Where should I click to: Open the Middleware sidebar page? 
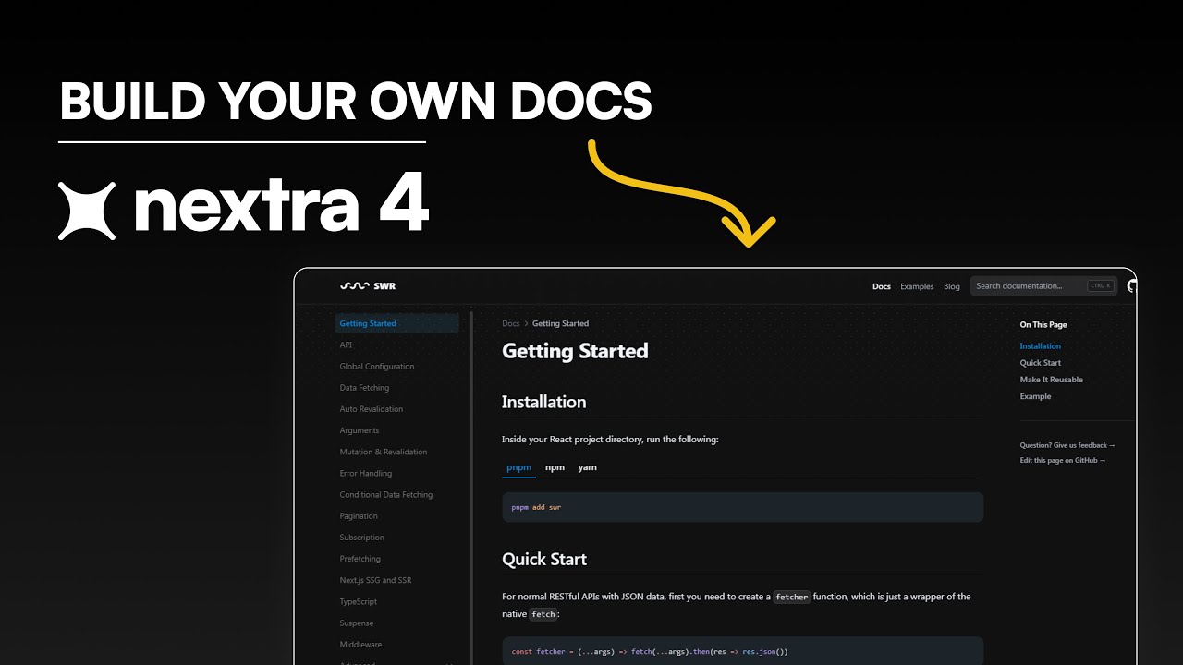point(360,645)
